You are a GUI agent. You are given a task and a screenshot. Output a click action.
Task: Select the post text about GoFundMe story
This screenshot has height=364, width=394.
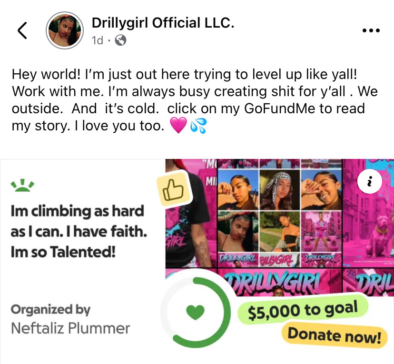(x=195, y=100)
